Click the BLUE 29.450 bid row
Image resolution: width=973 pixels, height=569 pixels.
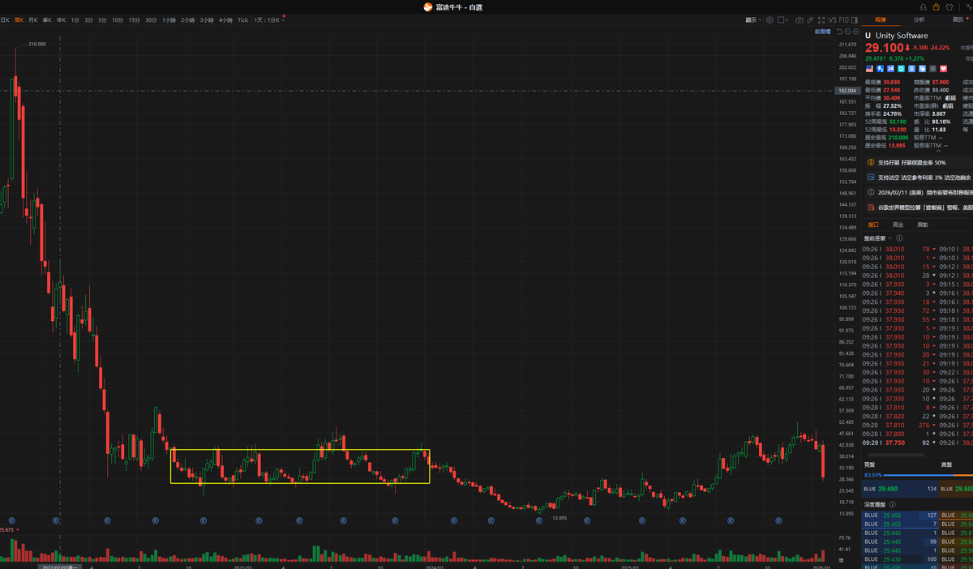click(x=901, y=489)
